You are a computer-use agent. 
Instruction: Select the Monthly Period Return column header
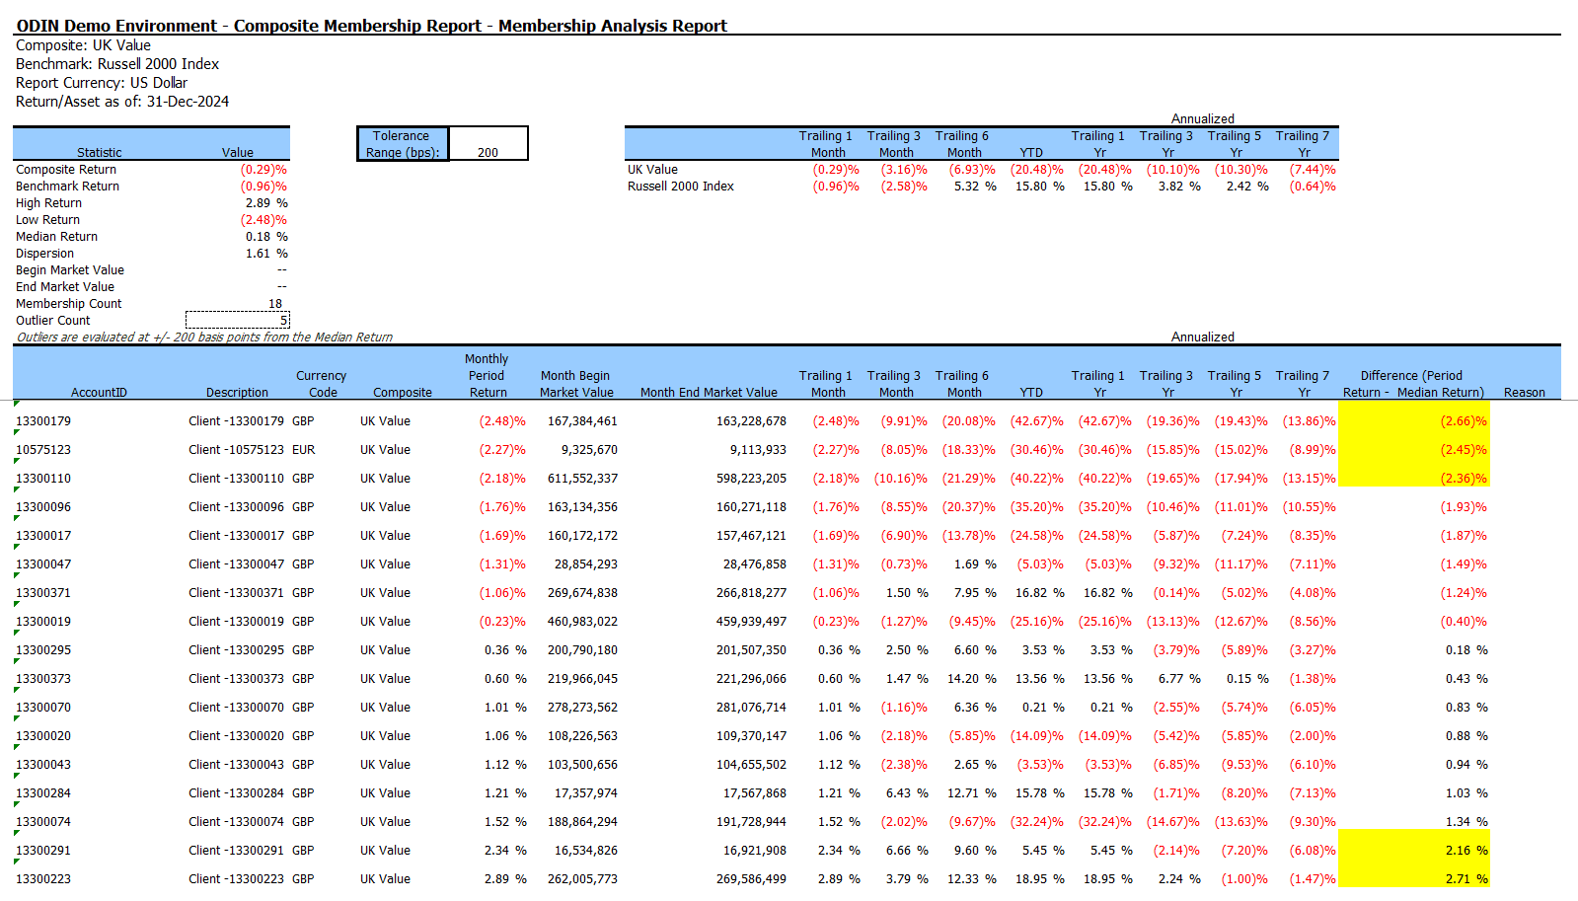(x=487, y=376)
